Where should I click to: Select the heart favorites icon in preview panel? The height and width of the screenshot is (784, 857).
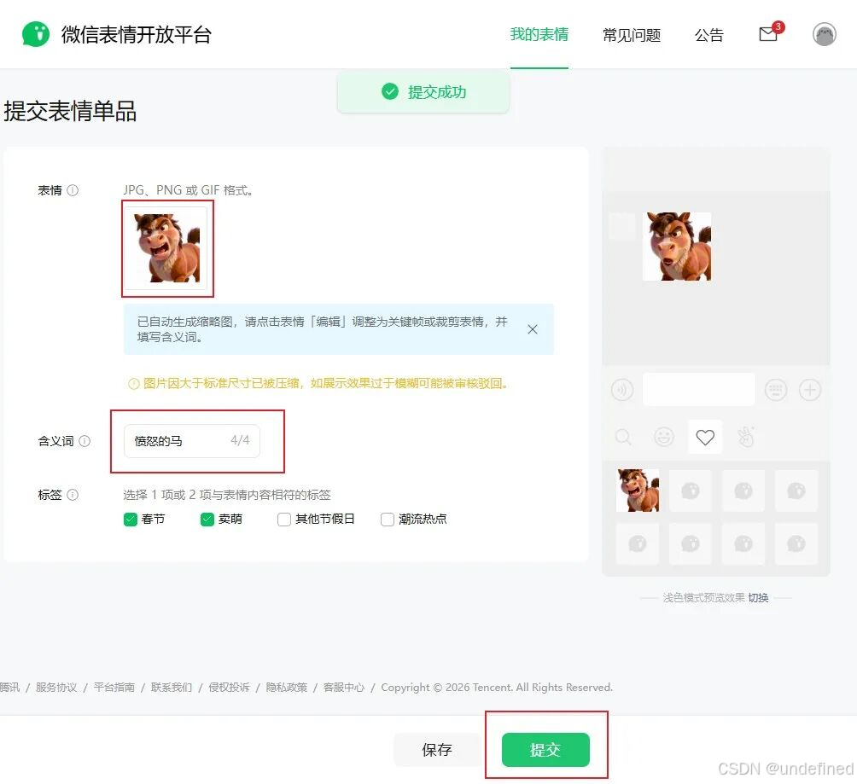coord(704,437)
